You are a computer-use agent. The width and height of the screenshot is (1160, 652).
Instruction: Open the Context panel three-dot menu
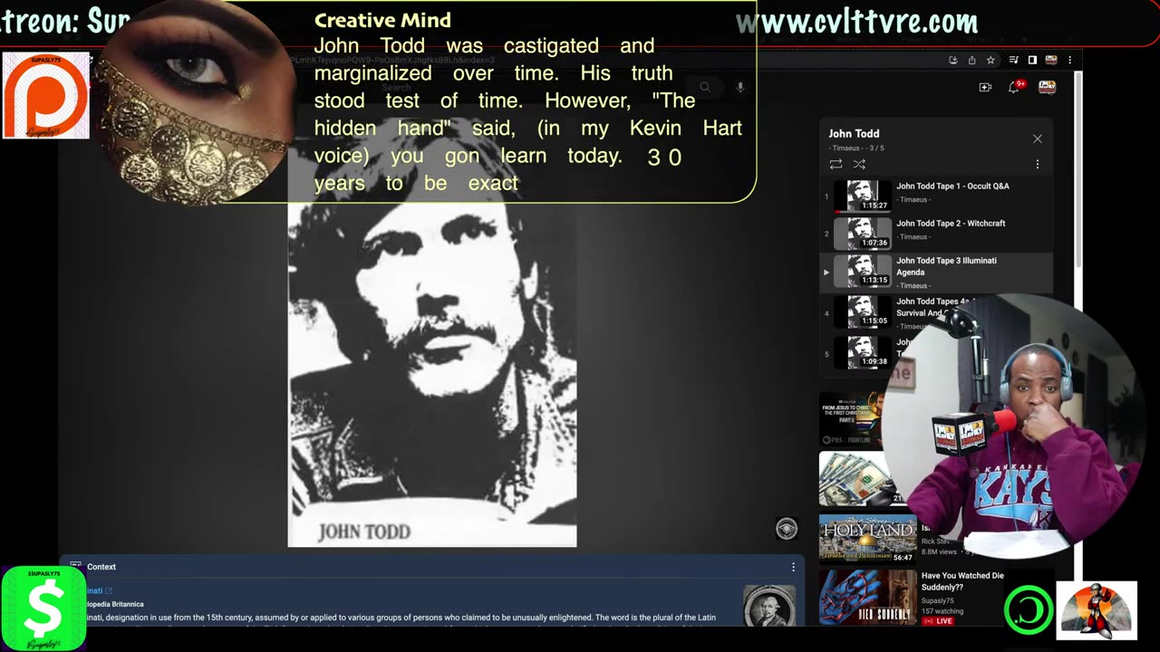point(793,567)
